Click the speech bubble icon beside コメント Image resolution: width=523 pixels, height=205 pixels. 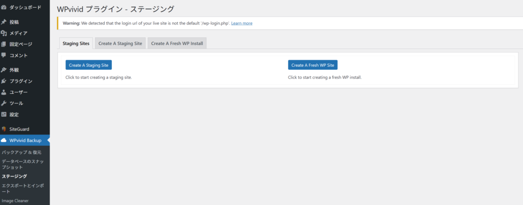pos(4,55)
